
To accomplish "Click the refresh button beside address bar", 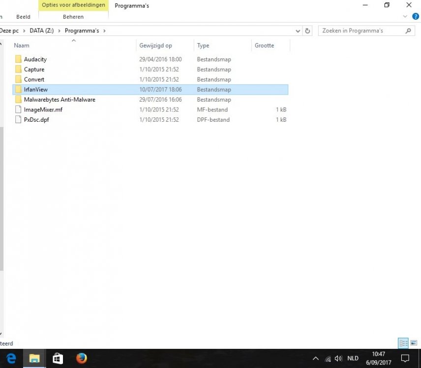I will click(308, 31).
